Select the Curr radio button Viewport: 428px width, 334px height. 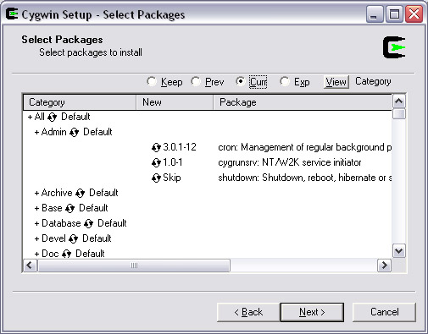tap(240, 81)
